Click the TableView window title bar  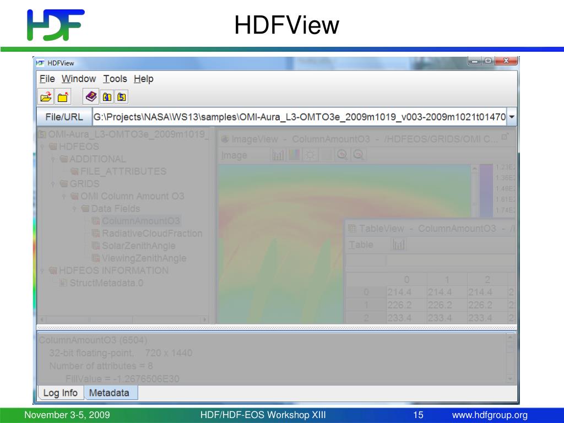(430, 229)
